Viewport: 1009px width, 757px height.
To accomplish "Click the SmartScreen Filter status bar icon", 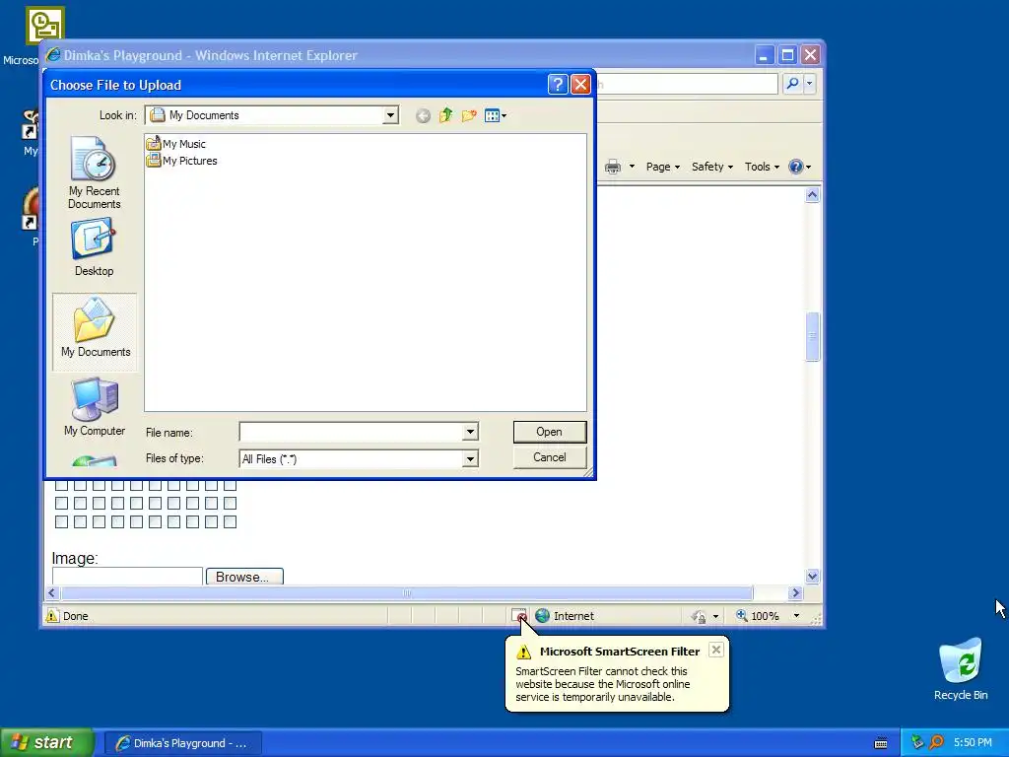I will (x=519, y=616).
